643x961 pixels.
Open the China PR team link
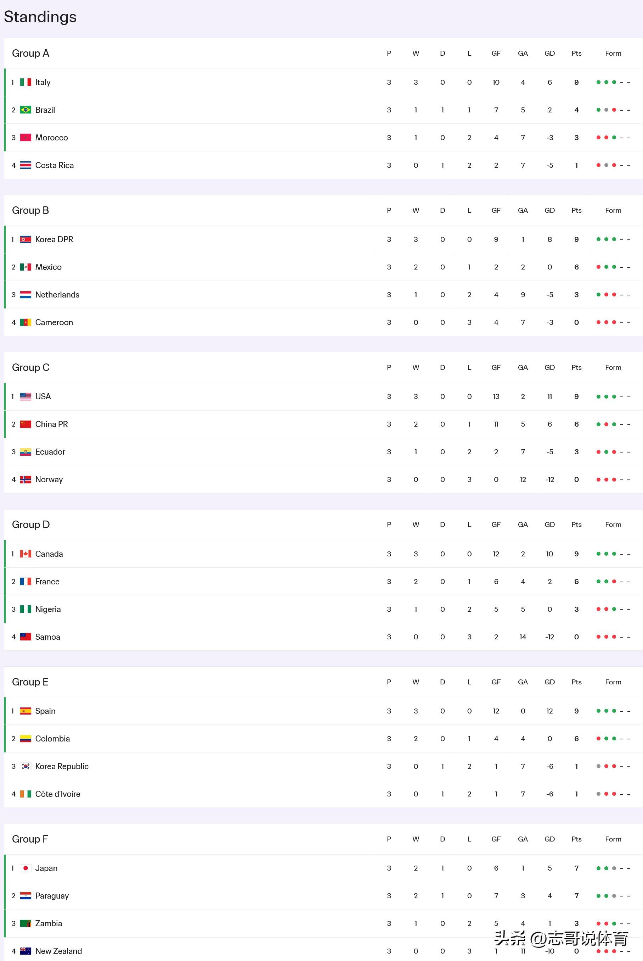pos(52,424)
